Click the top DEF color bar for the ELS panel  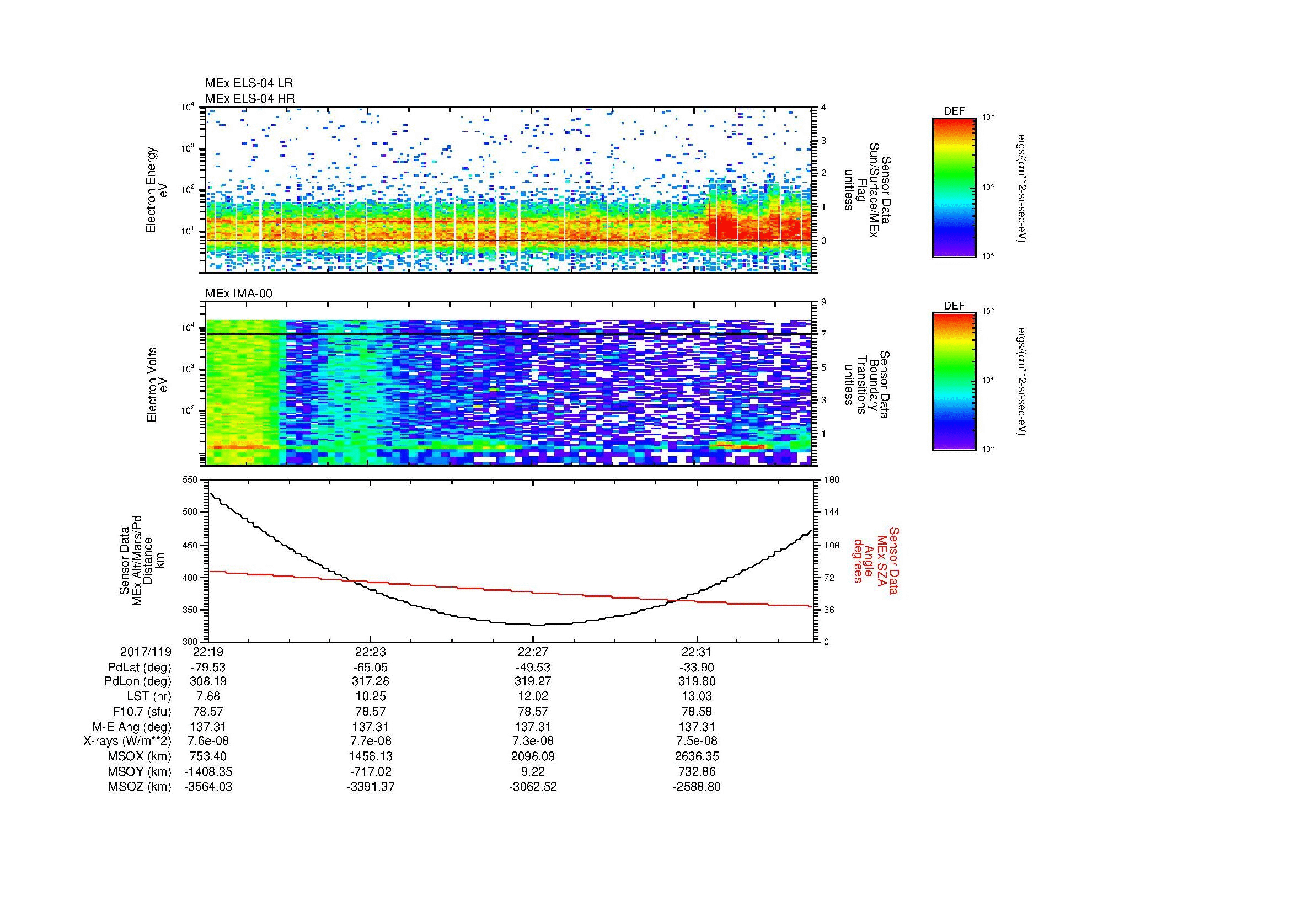click(x=954, y=187)
